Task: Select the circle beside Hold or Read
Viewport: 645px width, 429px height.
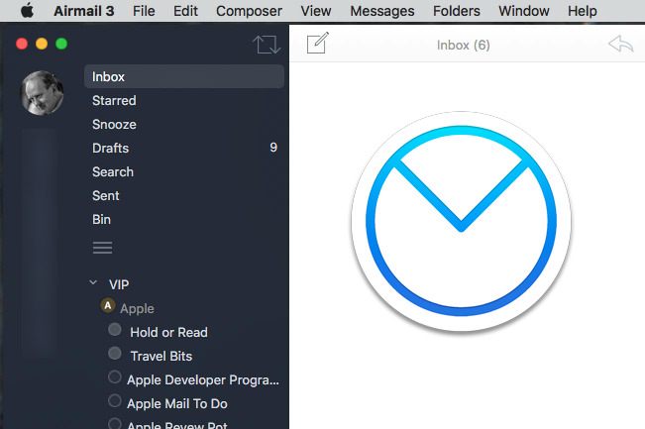Action: tap(115, 331)
